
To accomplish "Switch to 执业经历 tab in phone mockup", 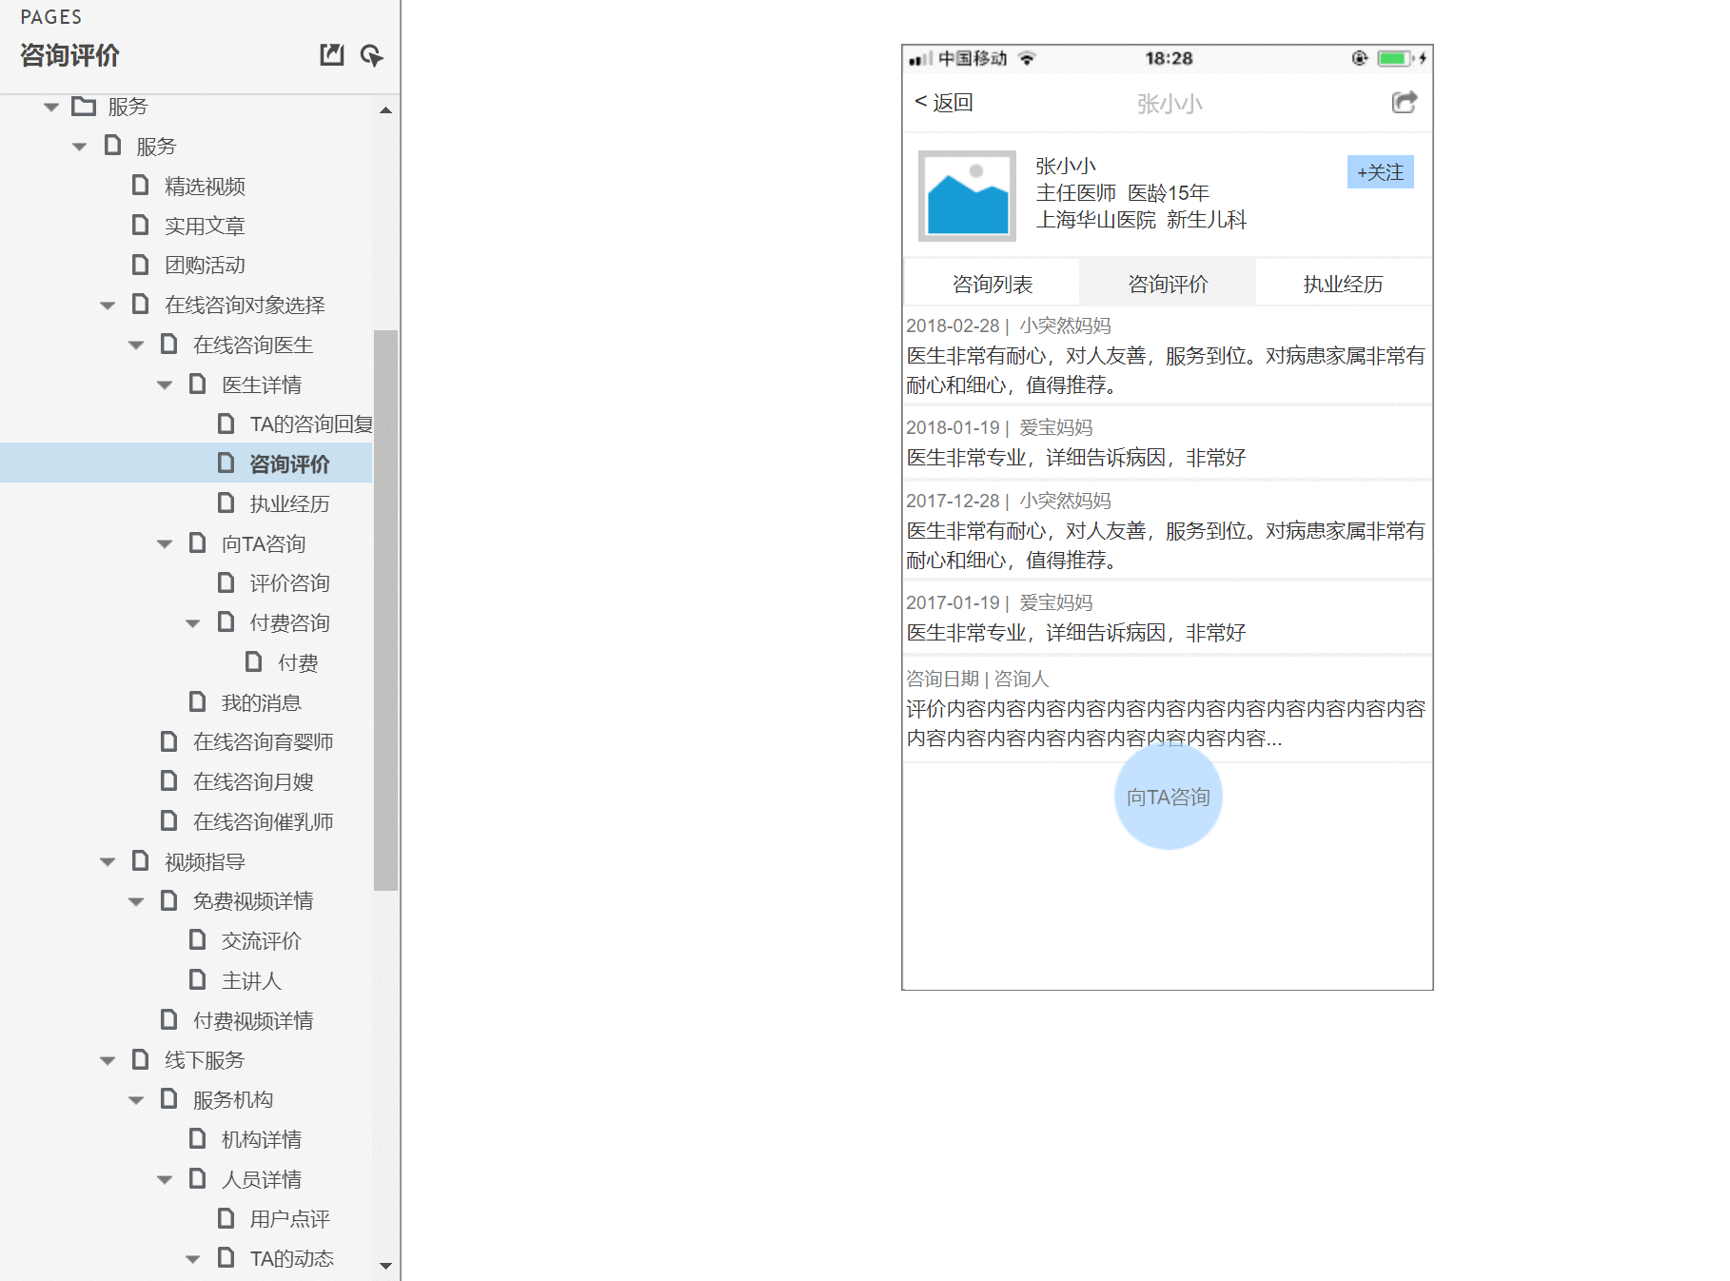I will (x=1343, y=284).
